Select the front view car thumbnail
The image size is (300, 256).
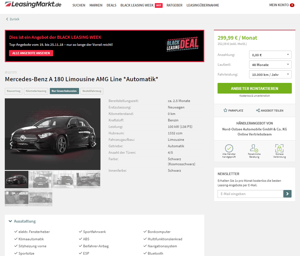(41, 180)
